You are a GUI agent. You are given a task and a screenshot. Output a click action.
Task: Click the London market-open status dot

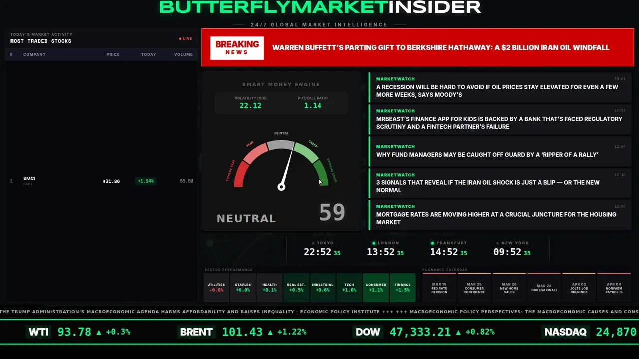(x=374, y=243)
